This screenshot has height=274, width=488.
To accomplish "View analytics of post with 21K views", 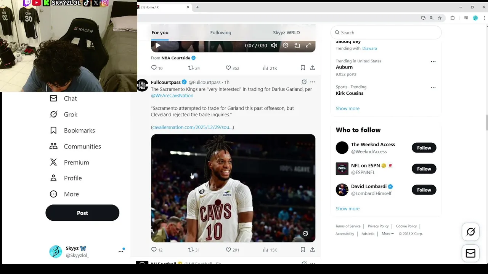I will click(x=270, y=68).
